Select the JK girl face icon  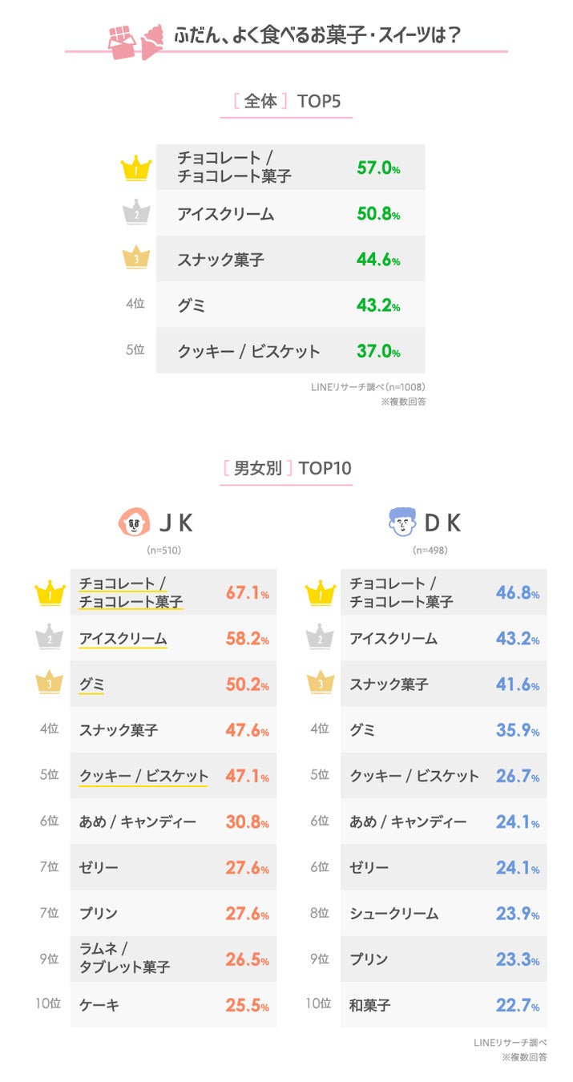click(x=133, y=523)
